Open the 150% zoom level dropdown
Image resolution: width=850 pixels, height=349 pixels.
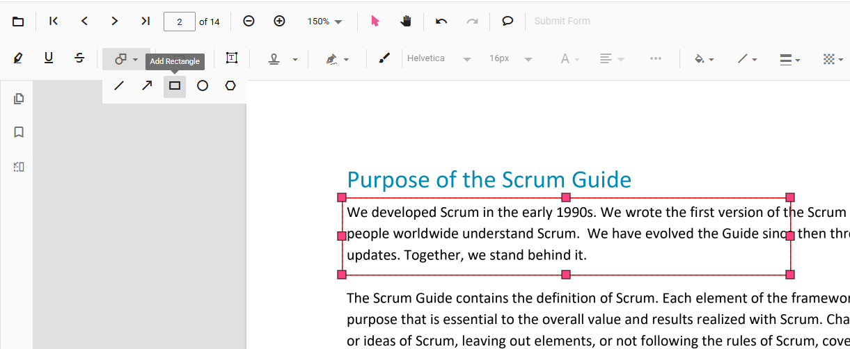[324, 22]
